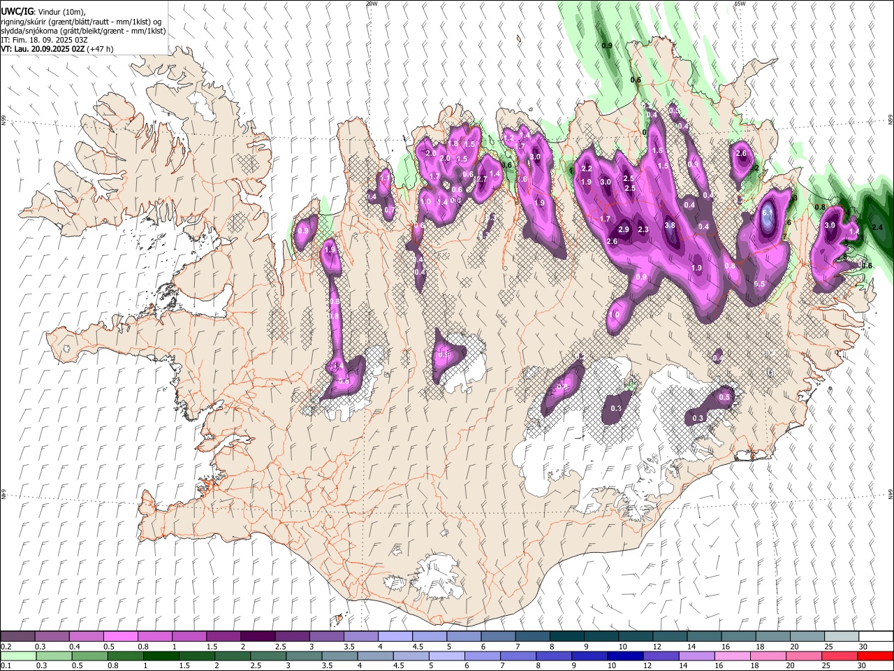The image size is (894, 671).
Task: Click the initial time line 'IT: Fim. 18. 09. 2025 03Z'
Action: click(44, 40)
